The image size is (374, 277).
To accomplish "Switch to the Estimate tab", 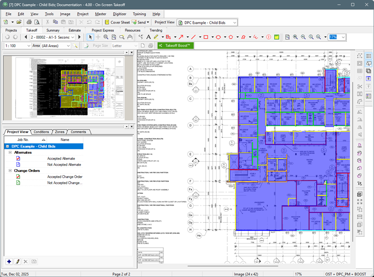I will point(75,30).
